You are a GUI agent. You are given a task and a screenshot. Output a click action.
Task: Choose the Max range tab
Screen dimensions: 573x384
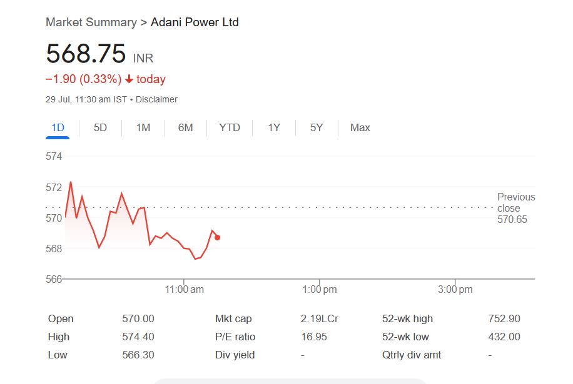point(360,127)
